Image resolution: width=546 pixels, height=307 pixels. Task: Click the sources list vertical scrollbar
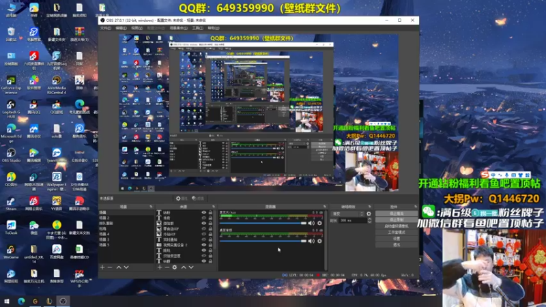[214, 230]
